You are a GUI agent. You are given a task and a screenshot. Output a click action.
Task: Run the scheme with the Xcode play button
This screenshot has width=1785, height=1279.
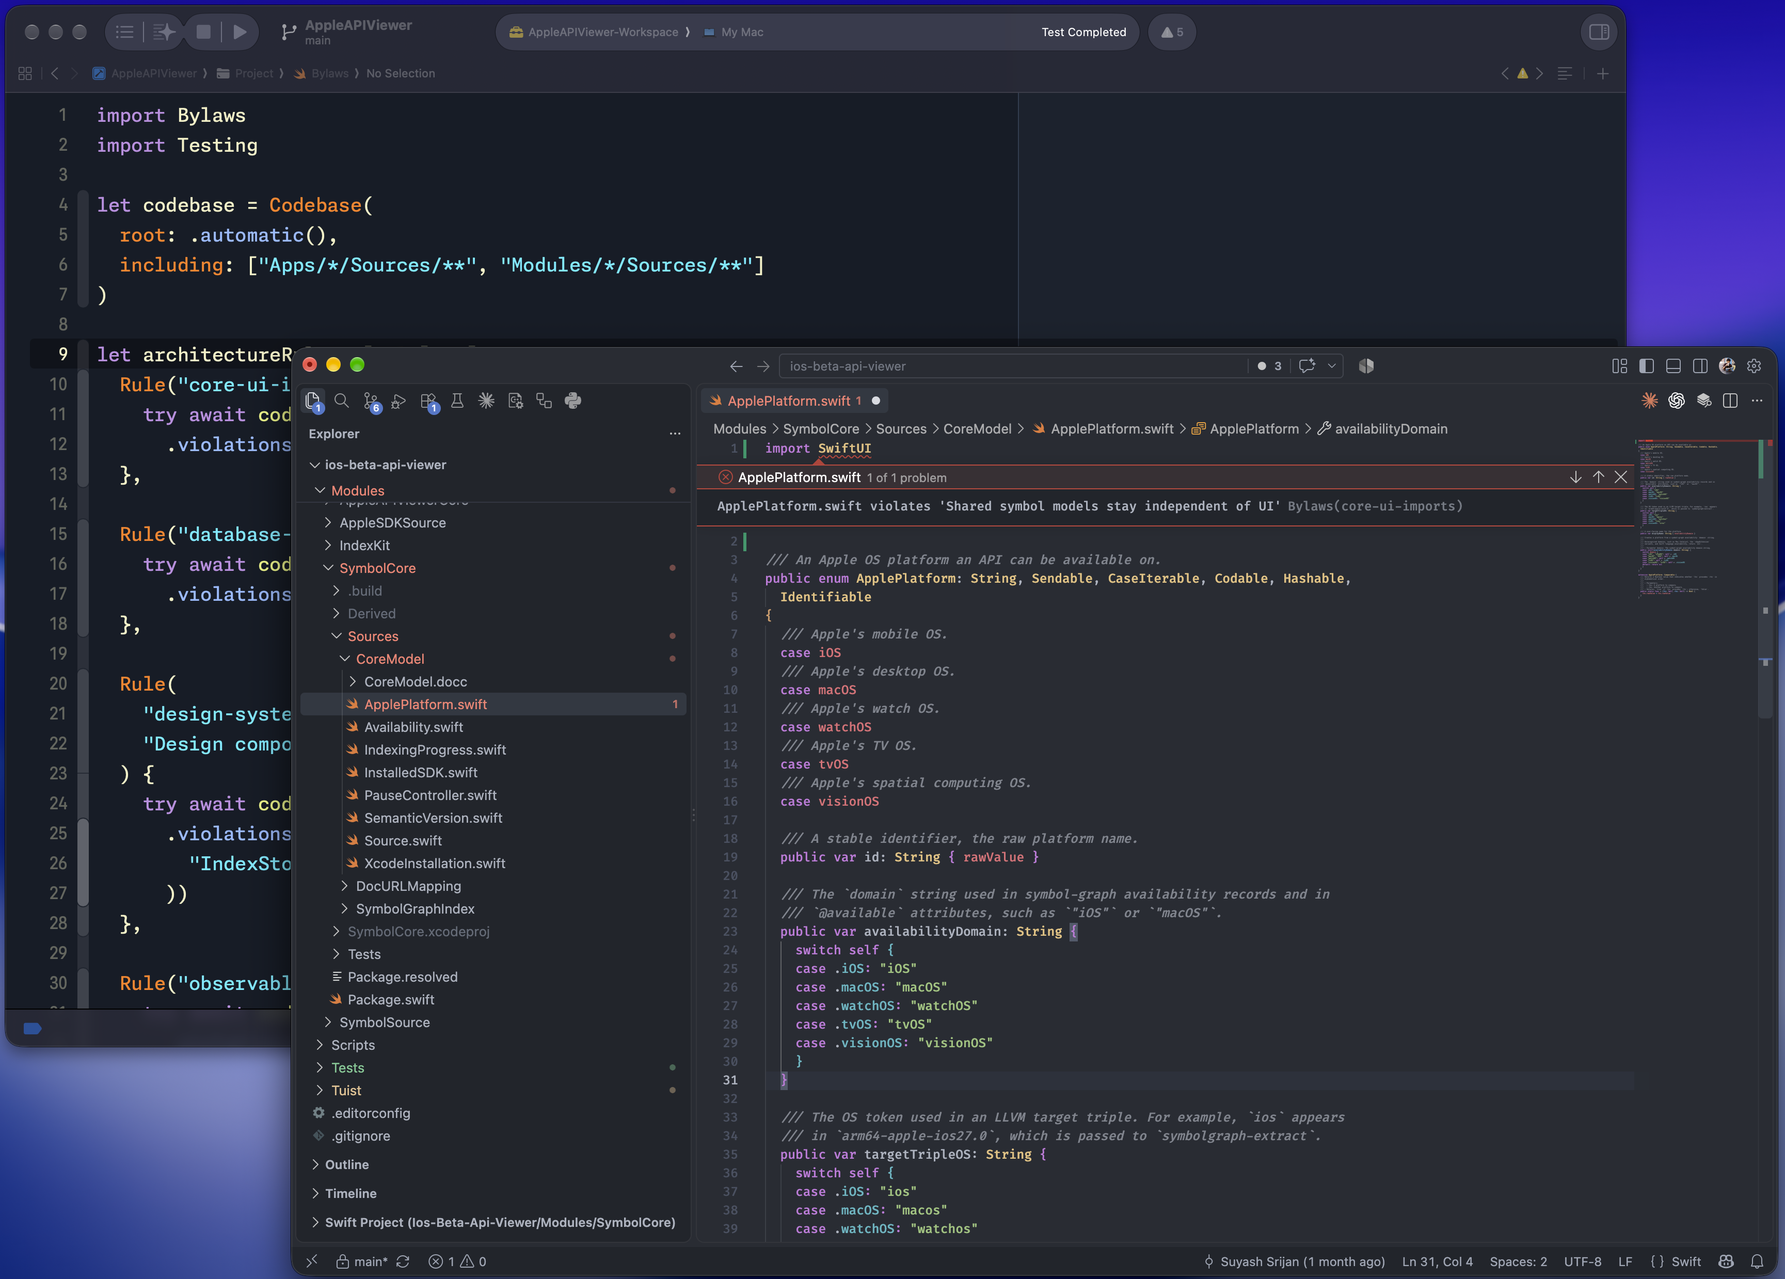point(240,31)
